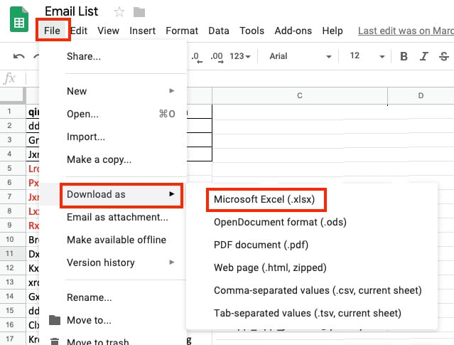Open the Arial font dropdown
This screenshot has width=454, height=345.
301,56
